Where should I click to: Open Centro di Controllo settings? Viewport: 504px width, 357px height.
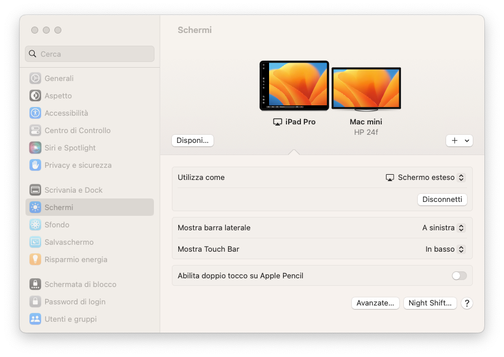click(78, 130)
